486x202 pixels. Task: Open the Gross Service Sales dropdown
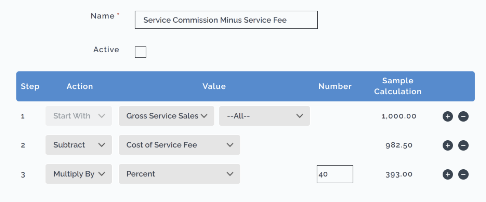(x=166, y=116)
